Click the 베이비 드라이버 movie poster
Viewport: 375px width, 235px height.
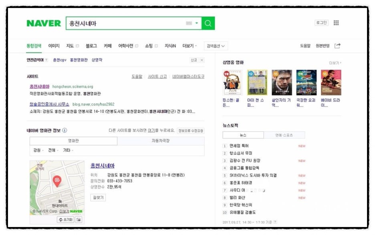(x=331, y=82)
